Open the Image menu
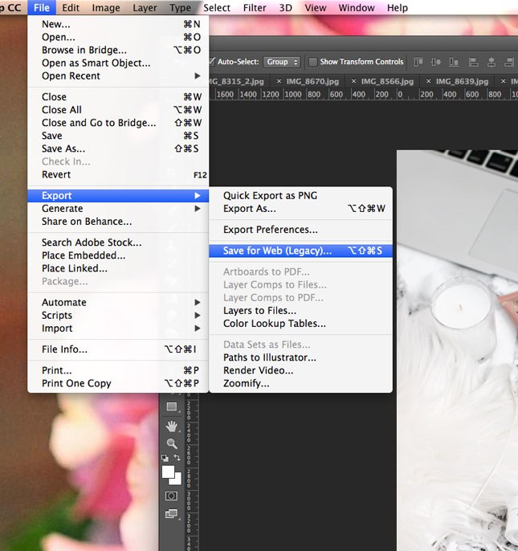 click(106, 7)
